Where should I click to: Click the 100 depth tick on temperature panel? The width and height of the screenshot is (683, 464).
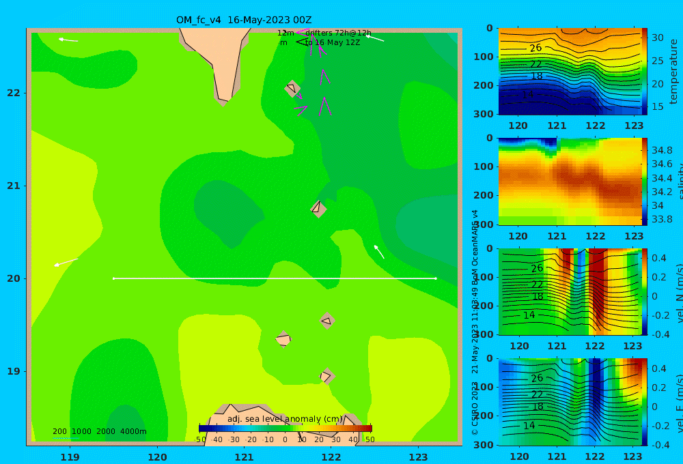tap(483, 57)
